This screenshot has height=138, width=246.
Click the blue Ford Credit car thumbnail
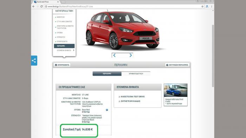176,90
